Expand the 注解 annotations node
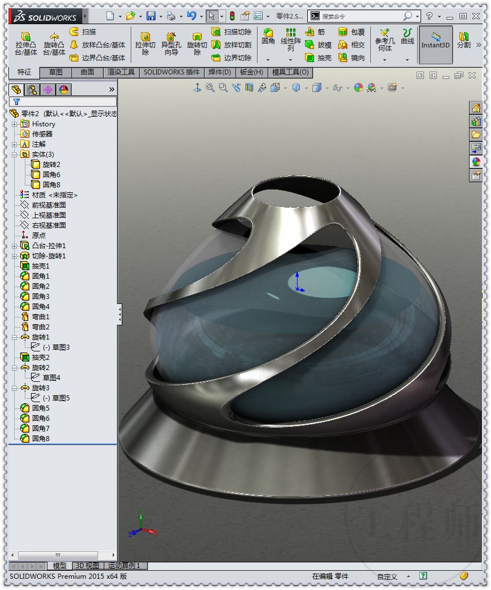The width and height of the screenshot is (491, 590). click(x=14, y=144)
